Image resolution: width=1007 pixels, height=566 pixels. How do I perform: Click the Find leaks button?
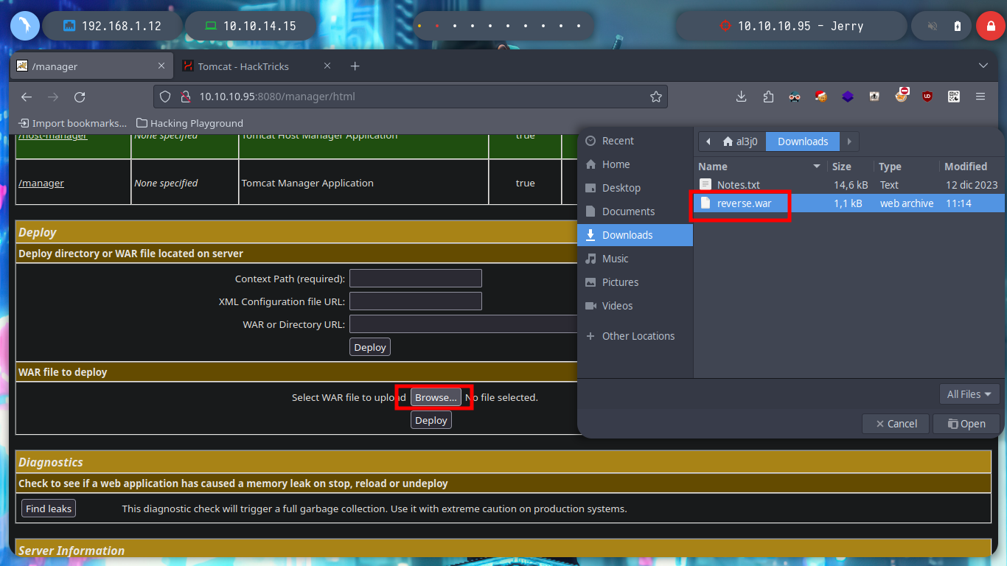click(49, 509)
